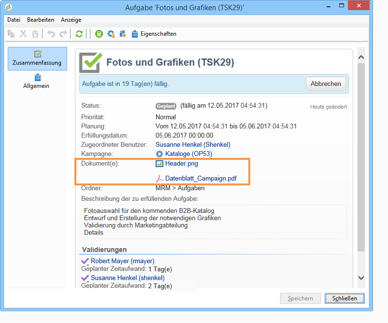Click the green Refresh icon

(79, 34)
